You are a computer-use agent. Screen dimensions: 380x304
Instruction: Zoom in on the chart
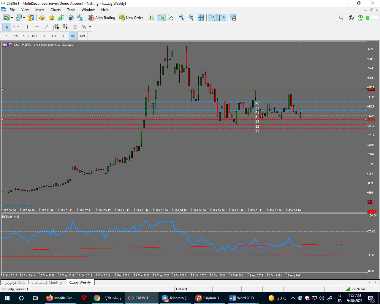pos(181,18)
